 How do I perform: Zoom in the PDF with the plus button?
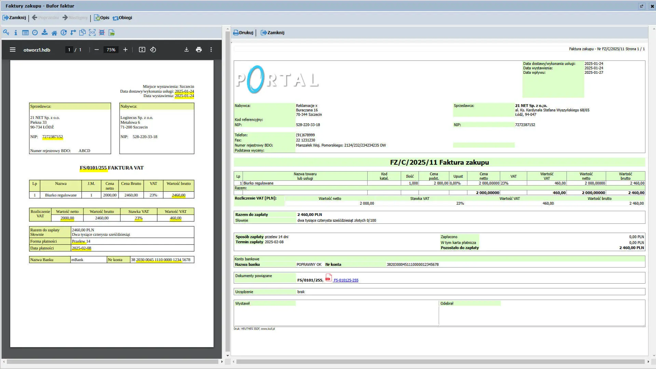(x=125, y=50)
